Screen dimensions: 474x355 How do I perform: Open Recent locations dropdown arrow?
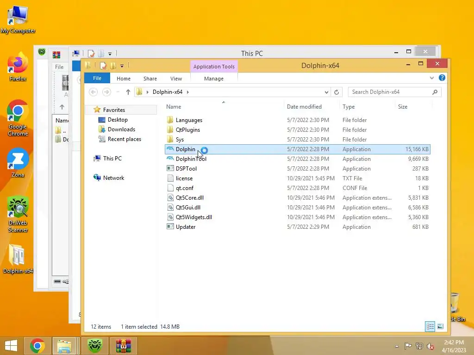118,92
